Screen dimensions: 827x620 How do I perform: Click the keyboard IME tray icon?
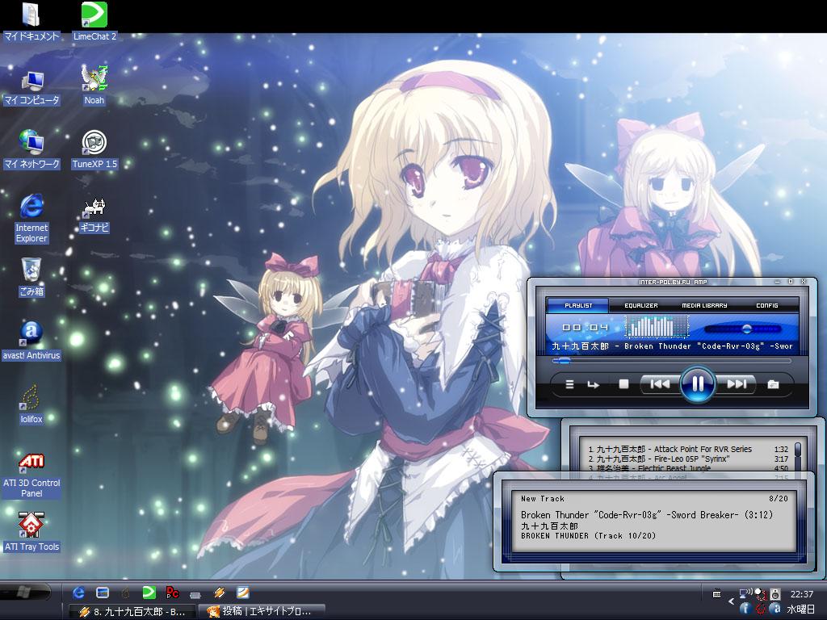717,594
